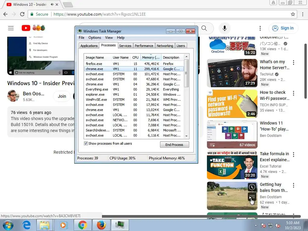This screenshot has width=308, height=231.
Task: Select the WmiPrvSE.exe process row
Action: coord(134,100)
